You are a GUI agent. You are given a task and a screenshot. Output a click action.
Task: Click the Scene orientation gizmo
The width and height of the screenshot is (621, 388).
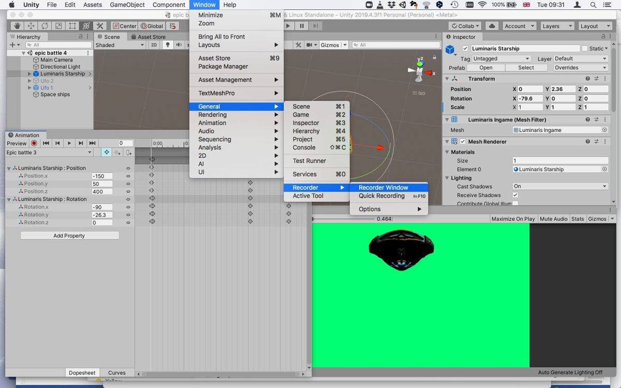(420, 71)
